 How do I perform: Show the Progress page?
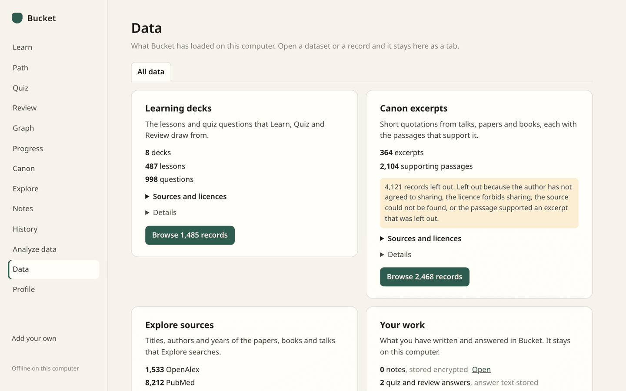53,149
